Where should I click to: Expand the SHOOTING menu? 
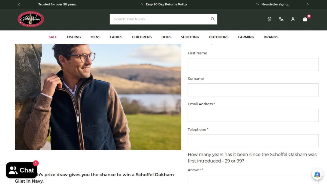click(190, 37)
